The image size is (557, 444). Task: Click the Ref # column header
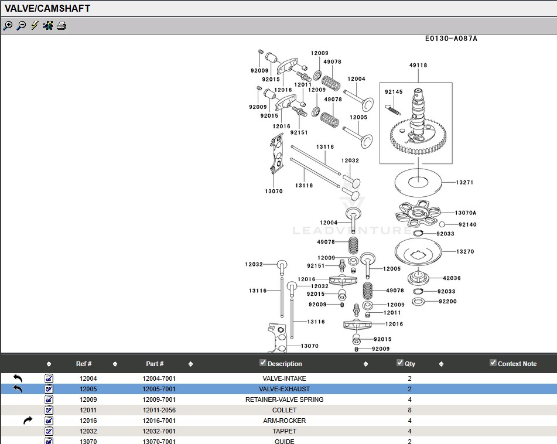coord(84,364)
